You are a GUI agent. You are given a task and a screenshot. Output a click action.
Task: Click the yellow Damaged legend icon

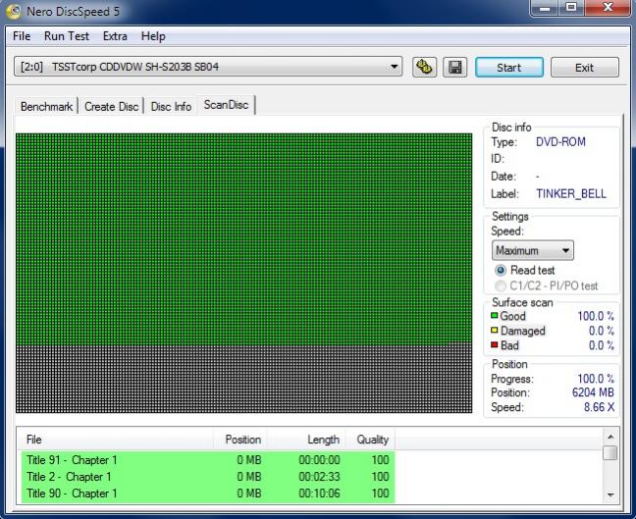496,331
